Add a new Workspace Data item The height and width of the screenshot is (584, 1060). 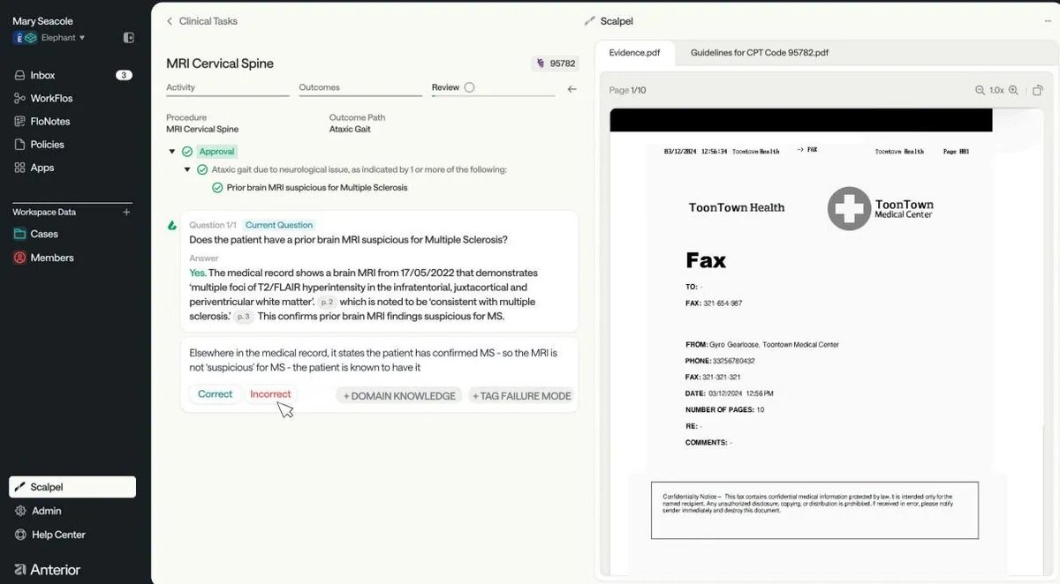tap(126, 213)
